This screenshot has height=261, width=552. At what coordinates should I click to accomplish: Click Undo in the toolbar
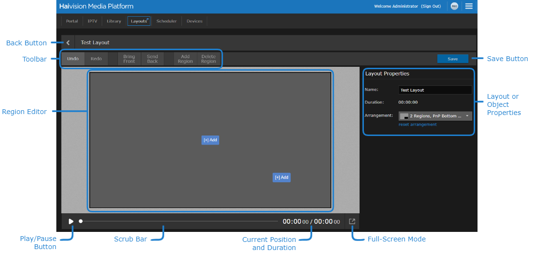pos(73,59)
